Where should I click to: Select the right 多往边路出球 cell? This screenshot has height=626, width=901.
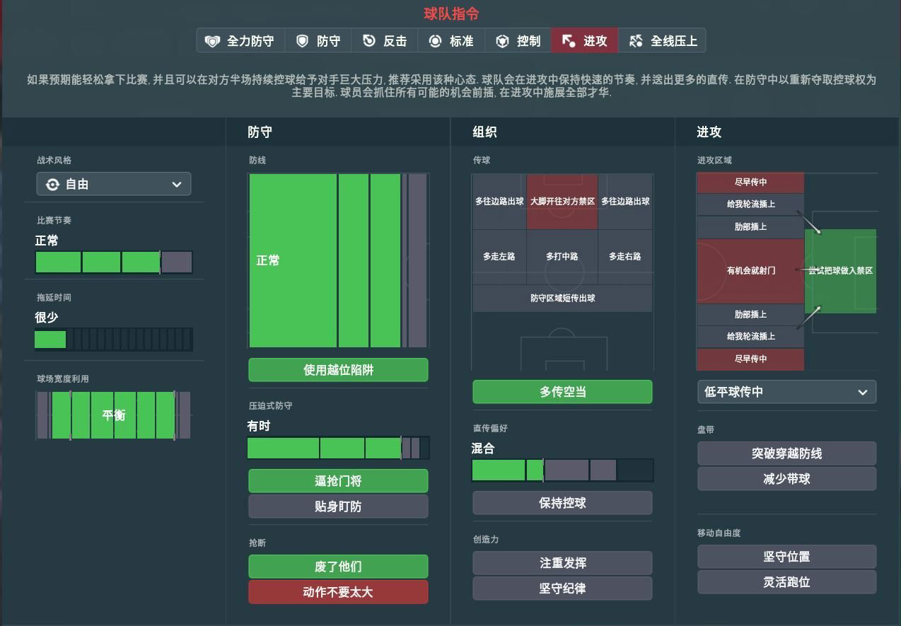[x=625, y=202]
